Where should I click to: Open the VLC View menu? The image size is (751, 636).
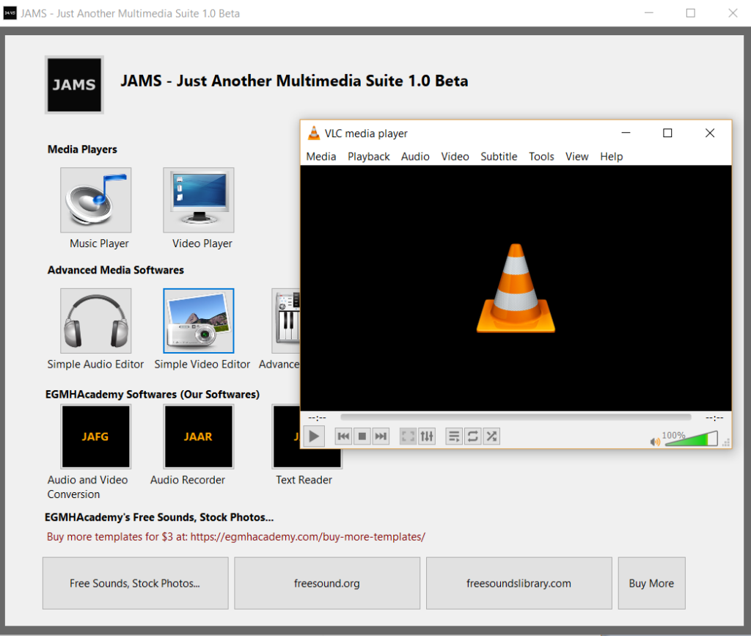576,156
